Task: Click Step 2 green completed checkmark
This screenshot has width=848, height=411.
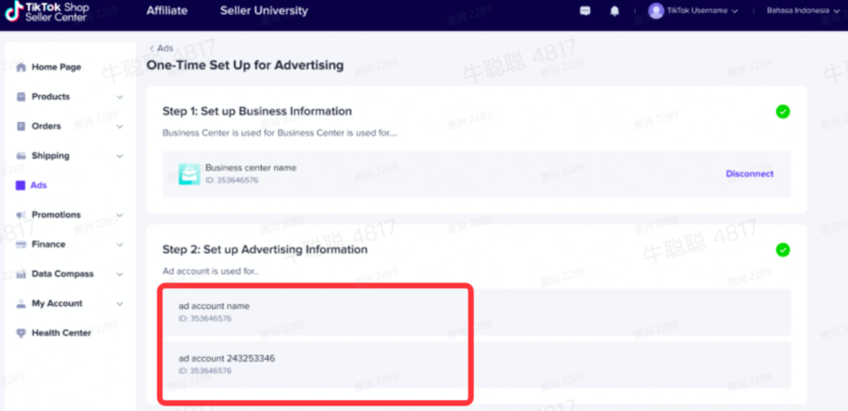Action: point(783,249)
